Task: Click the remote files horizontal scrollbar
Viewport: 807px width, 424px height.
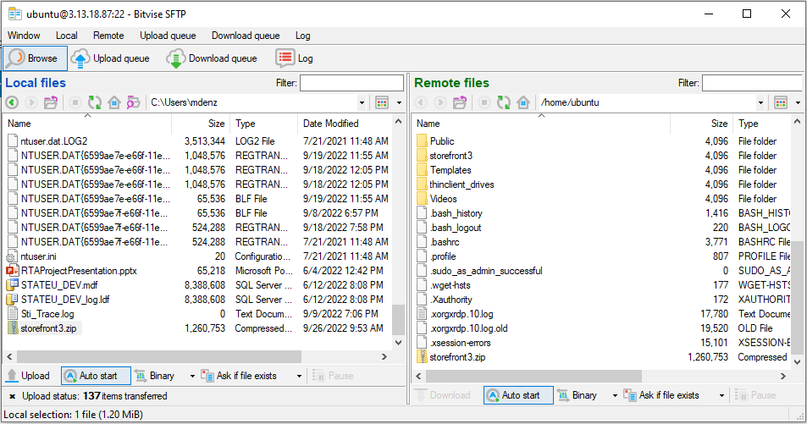Action: 533,376
